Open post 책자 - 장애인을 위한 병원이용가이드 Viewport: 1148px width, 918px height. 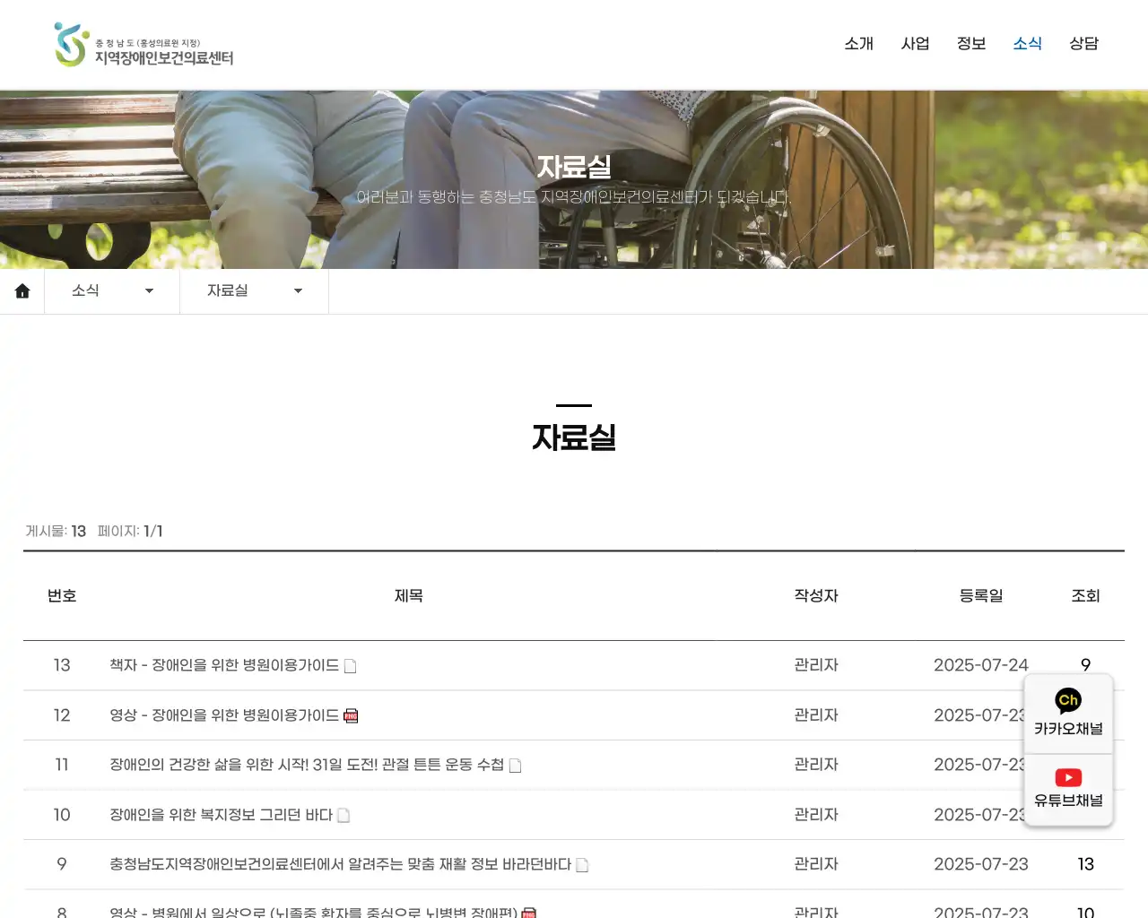tap(224, 665)
